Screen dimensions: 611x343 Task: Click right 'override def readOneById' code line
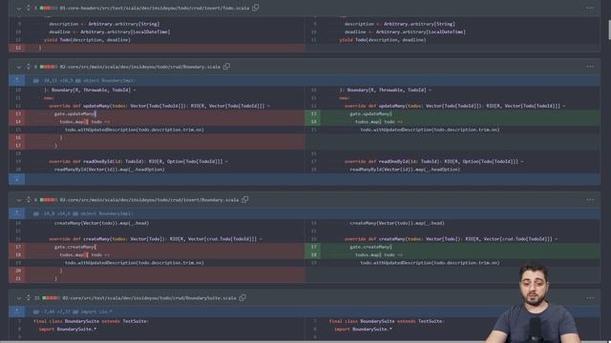pyautogui.click(x=434, y=161)
